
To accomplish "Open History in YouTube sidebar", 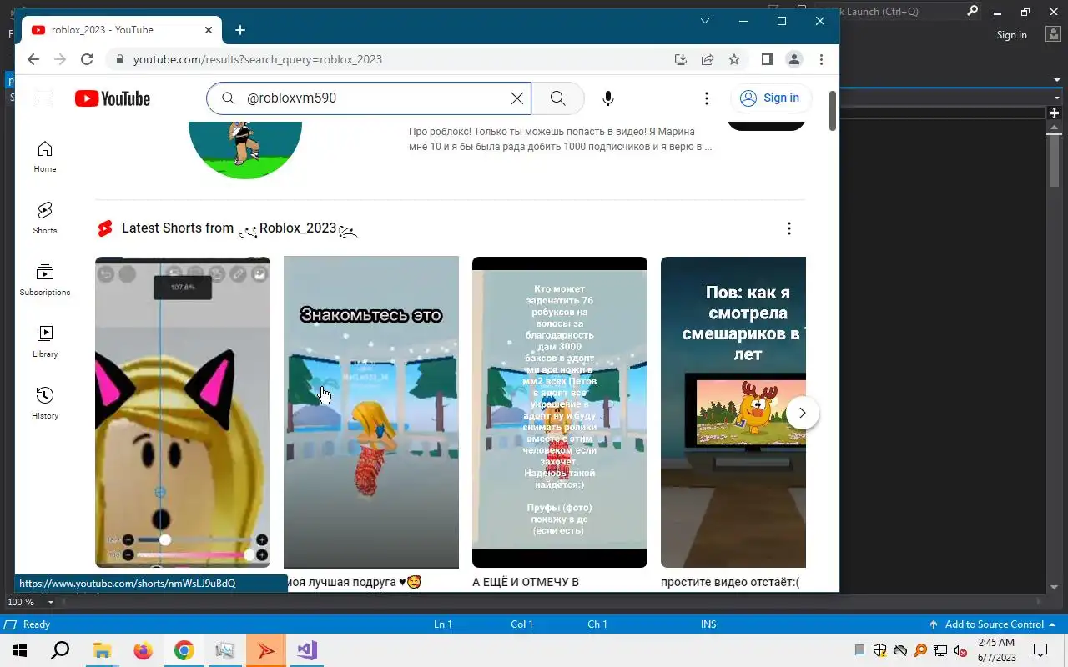I will point(45,404).
